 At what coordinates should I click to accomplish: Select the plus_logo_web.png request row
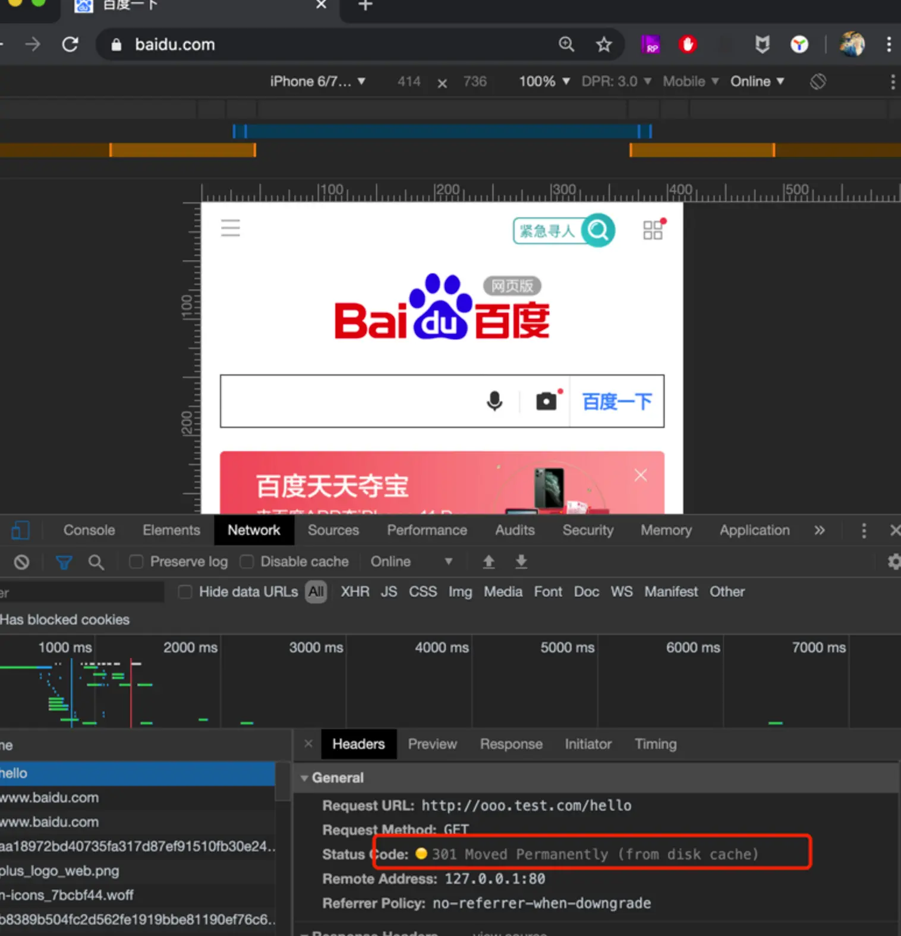pos(138,871)
